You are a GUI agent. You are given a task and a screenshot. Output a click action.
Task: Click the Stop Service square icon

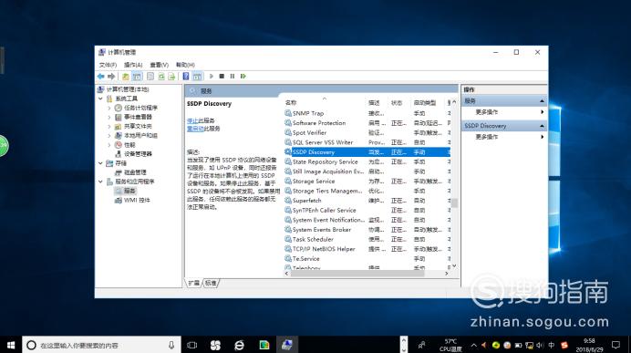[222, 76]
